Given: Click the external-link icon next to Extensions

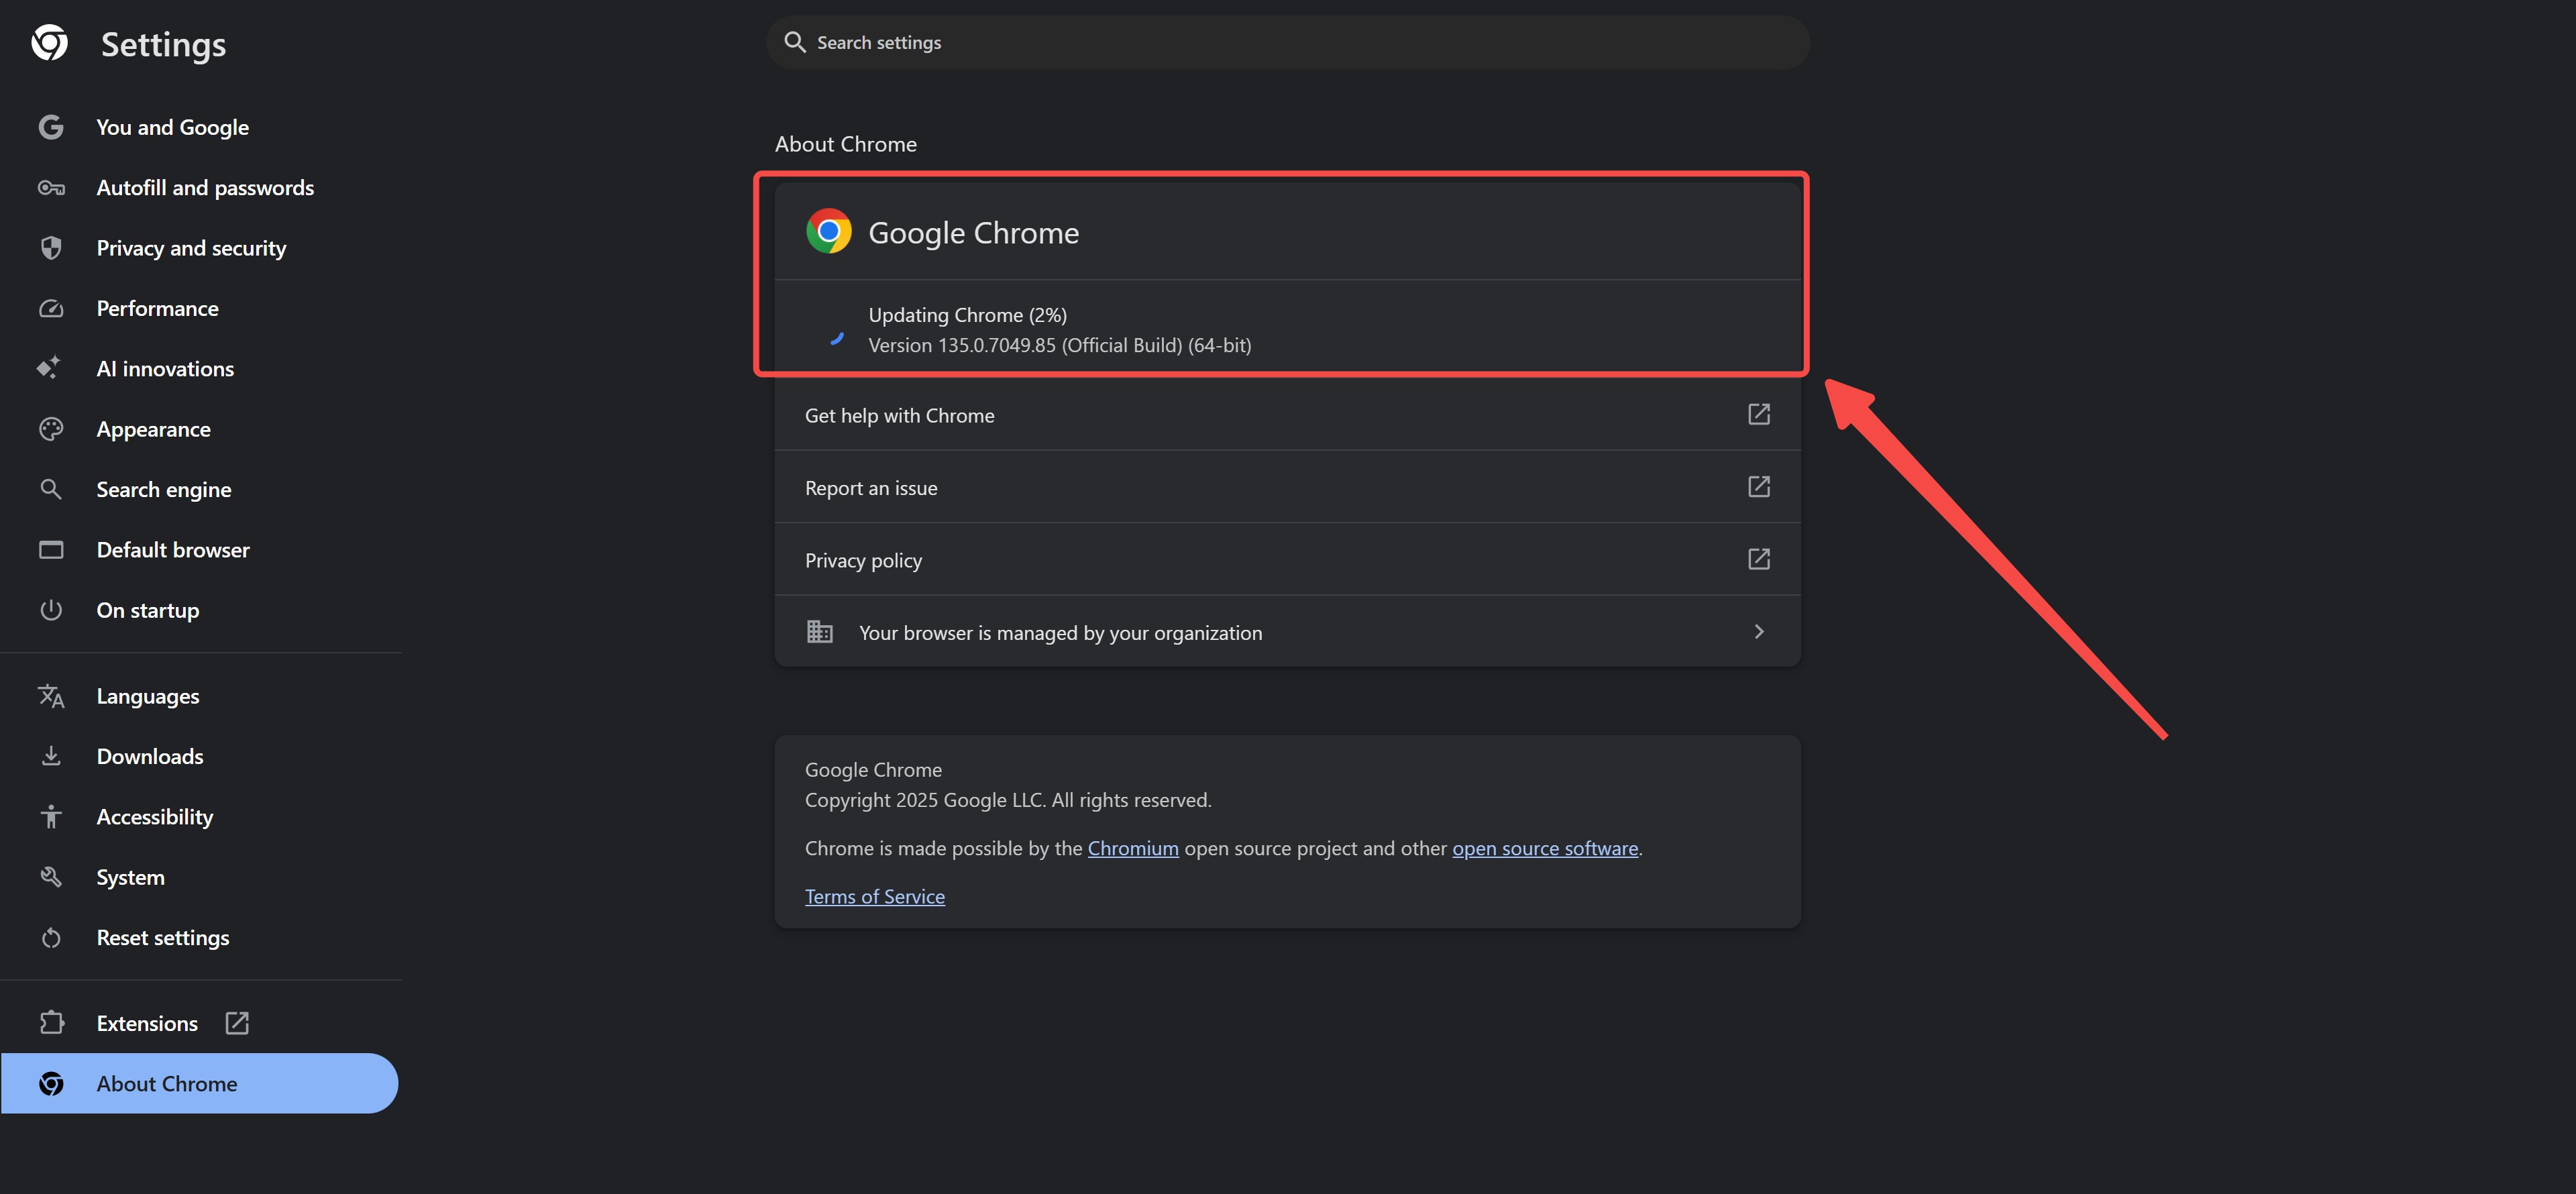Looking at the screenshot, I should [237, 1023].
